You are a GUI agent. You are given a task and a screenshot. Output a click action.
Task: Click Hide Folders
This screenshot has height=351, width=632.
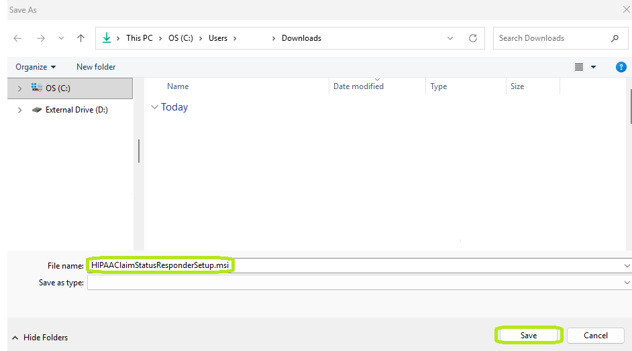tap(40, 338)
